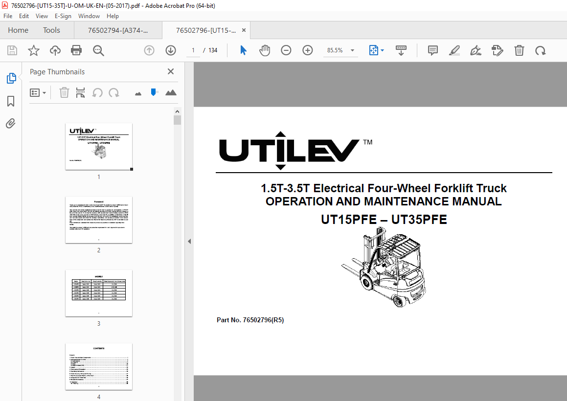Switch to the Home tab
Screen dimensions: 567x401
pos(18,30)
